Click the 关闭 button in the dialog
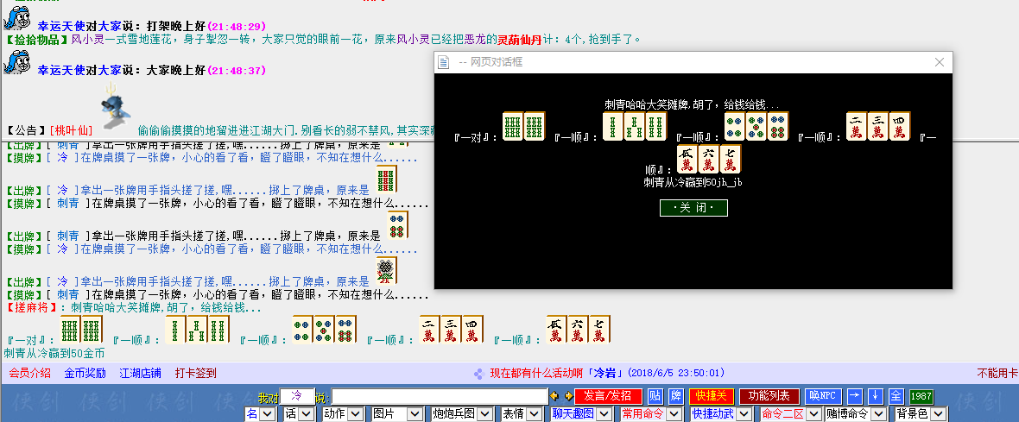1019x422 pixels. [x=693, y=208]
